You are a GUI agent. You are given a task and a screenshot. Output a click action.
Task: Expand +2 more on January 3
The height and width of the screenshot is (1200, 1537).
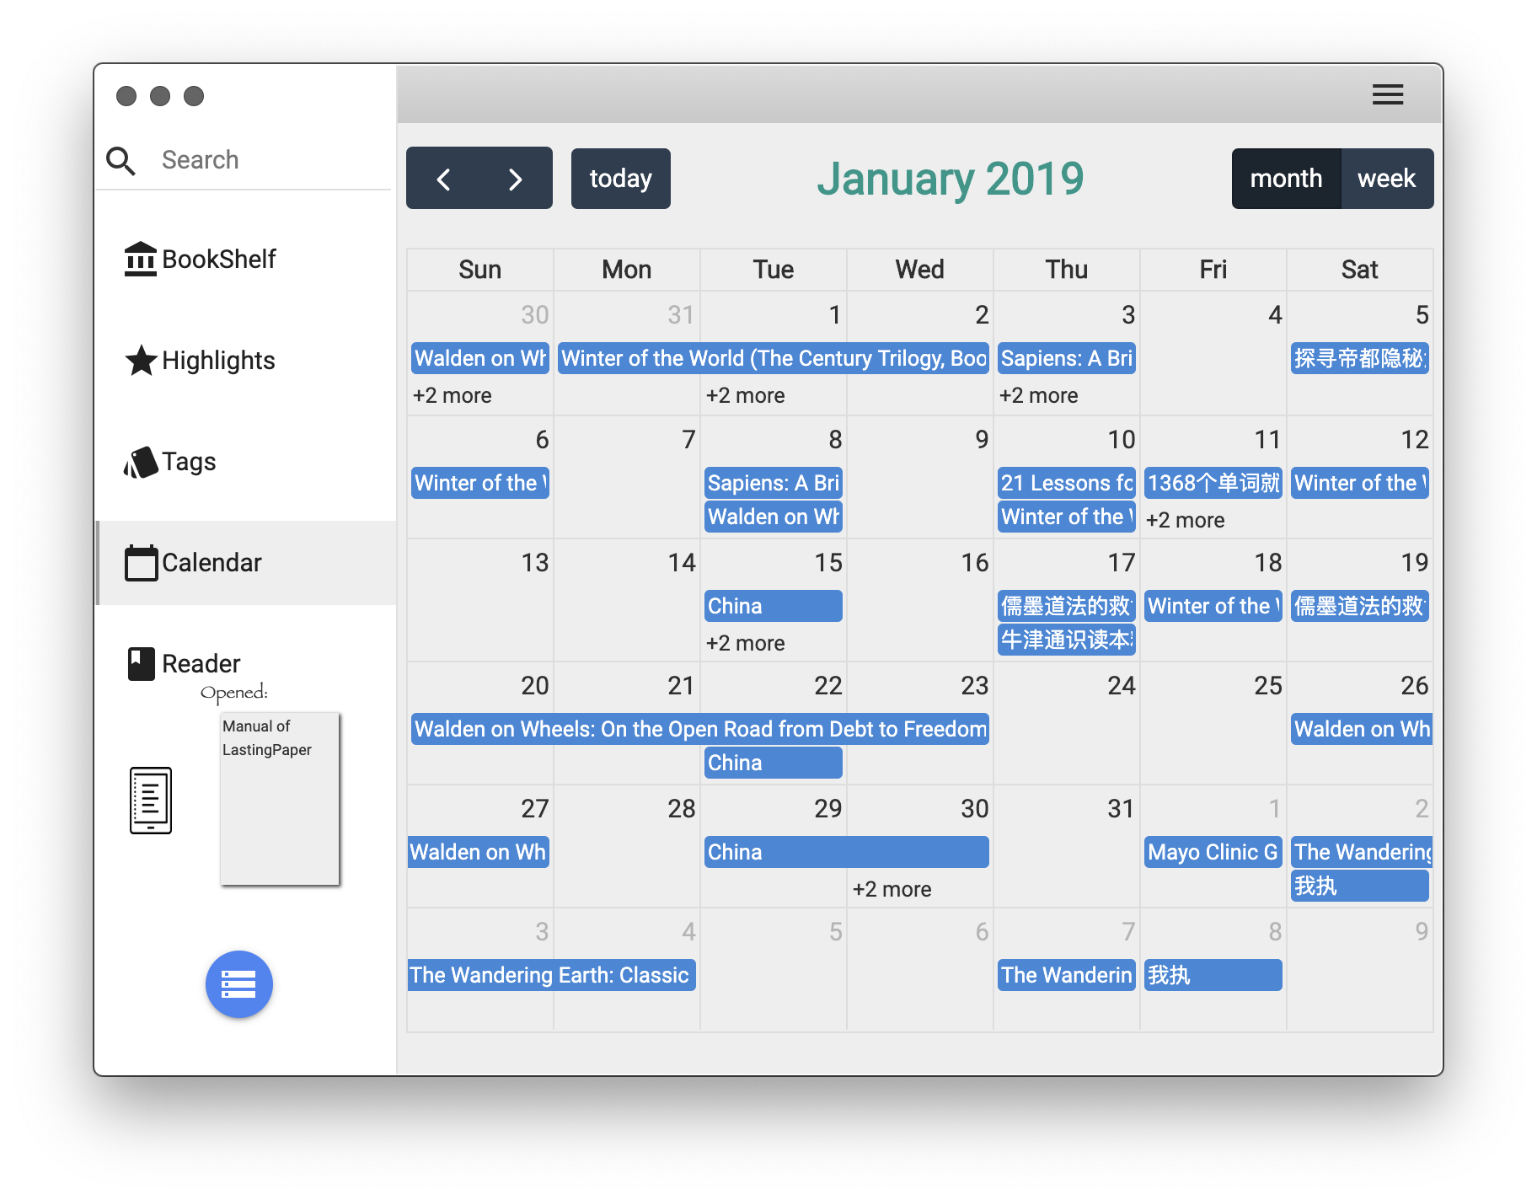pos(1039,395)
